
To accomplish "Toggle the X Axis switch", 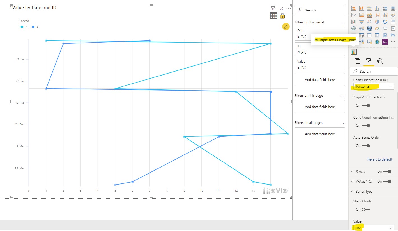I will (x=387, y=171).
